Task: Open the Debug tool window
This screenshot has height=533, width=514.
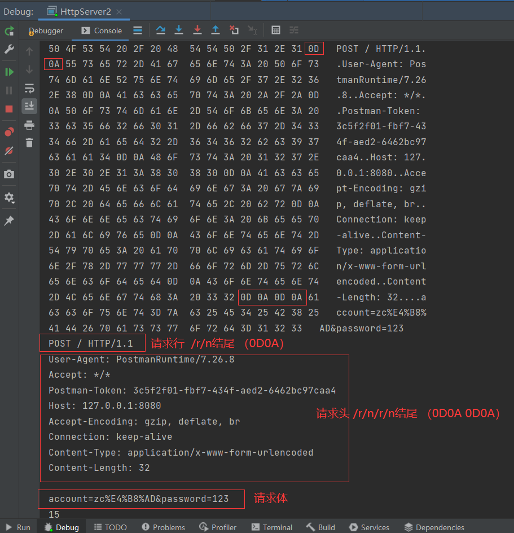Action: [x=62, y=527]
